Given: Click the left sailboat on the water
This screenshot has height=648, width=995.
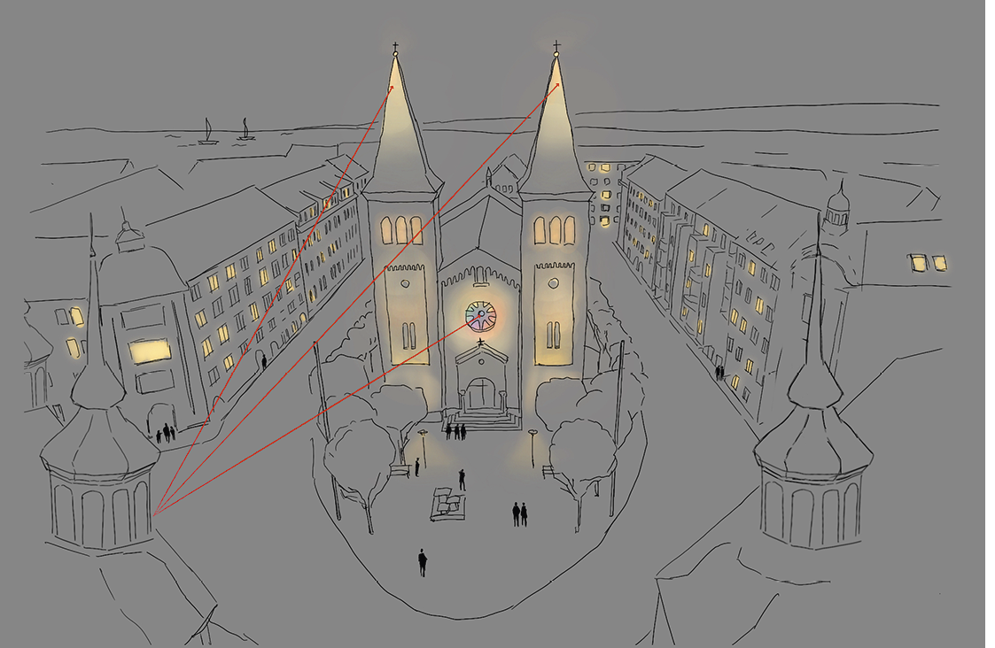Looking at the screenshot, I should pos(208,132).
